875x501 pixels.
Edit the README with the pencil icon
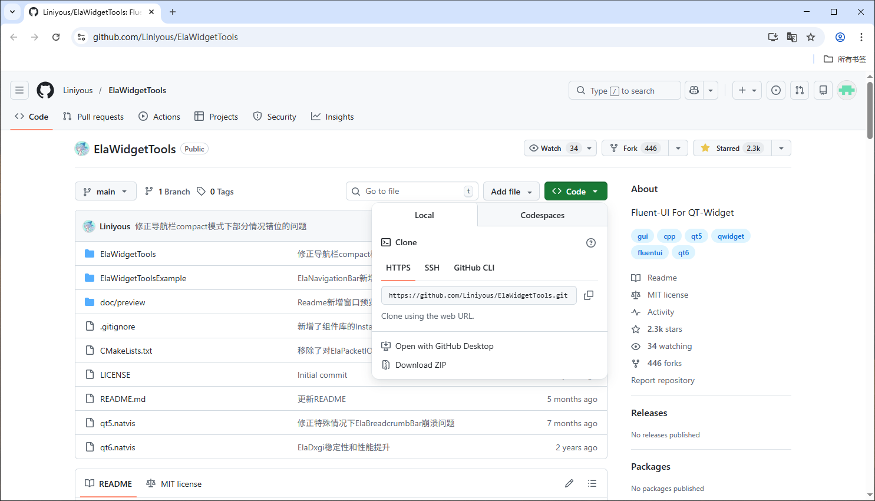[x=569, y=483]
